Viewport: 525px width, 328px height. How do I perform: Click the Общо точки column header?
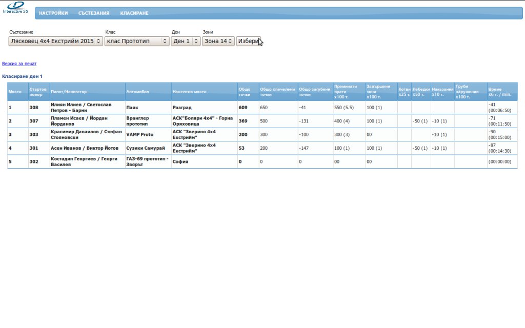point(245,92)
